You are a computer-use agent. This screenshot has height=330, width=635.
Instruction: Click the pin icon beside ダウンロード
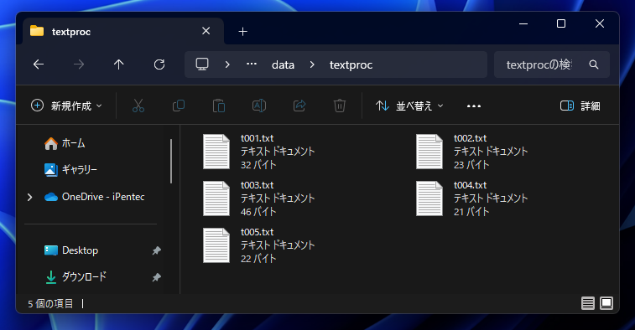pyautogui.click(x=156, y=277)
